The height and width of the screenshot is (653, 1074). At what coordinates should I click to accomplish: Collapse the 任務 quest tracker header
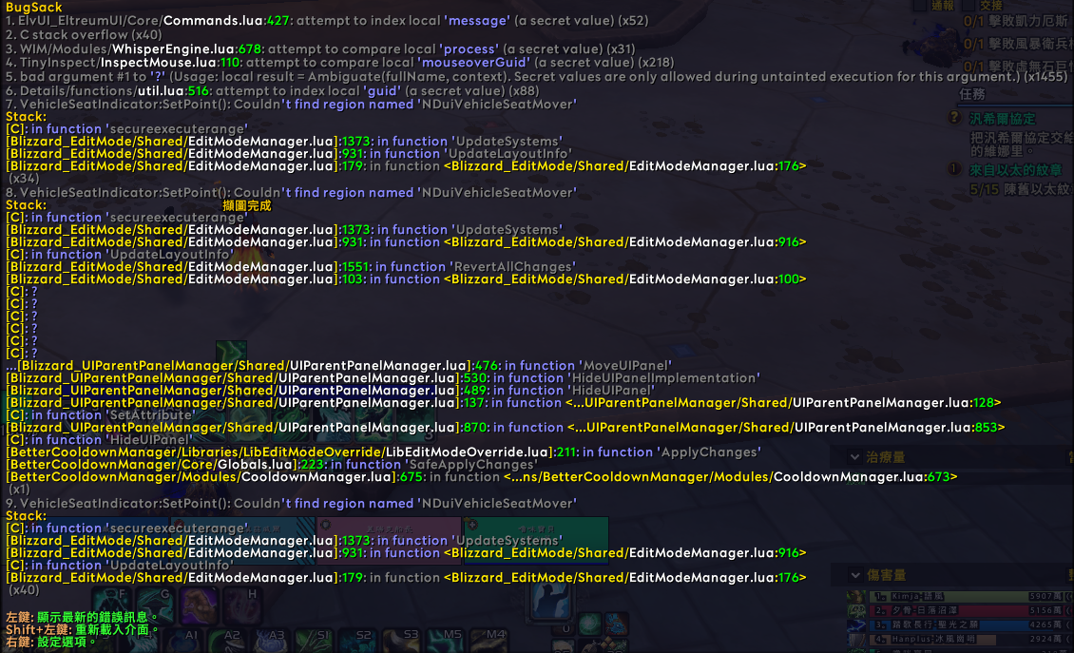click(x=972, y=94)
